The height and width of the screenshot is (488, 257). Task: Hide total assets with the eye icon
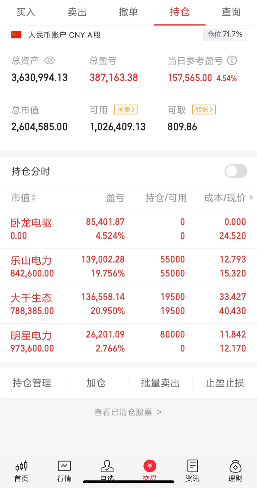tap(50, 61)
